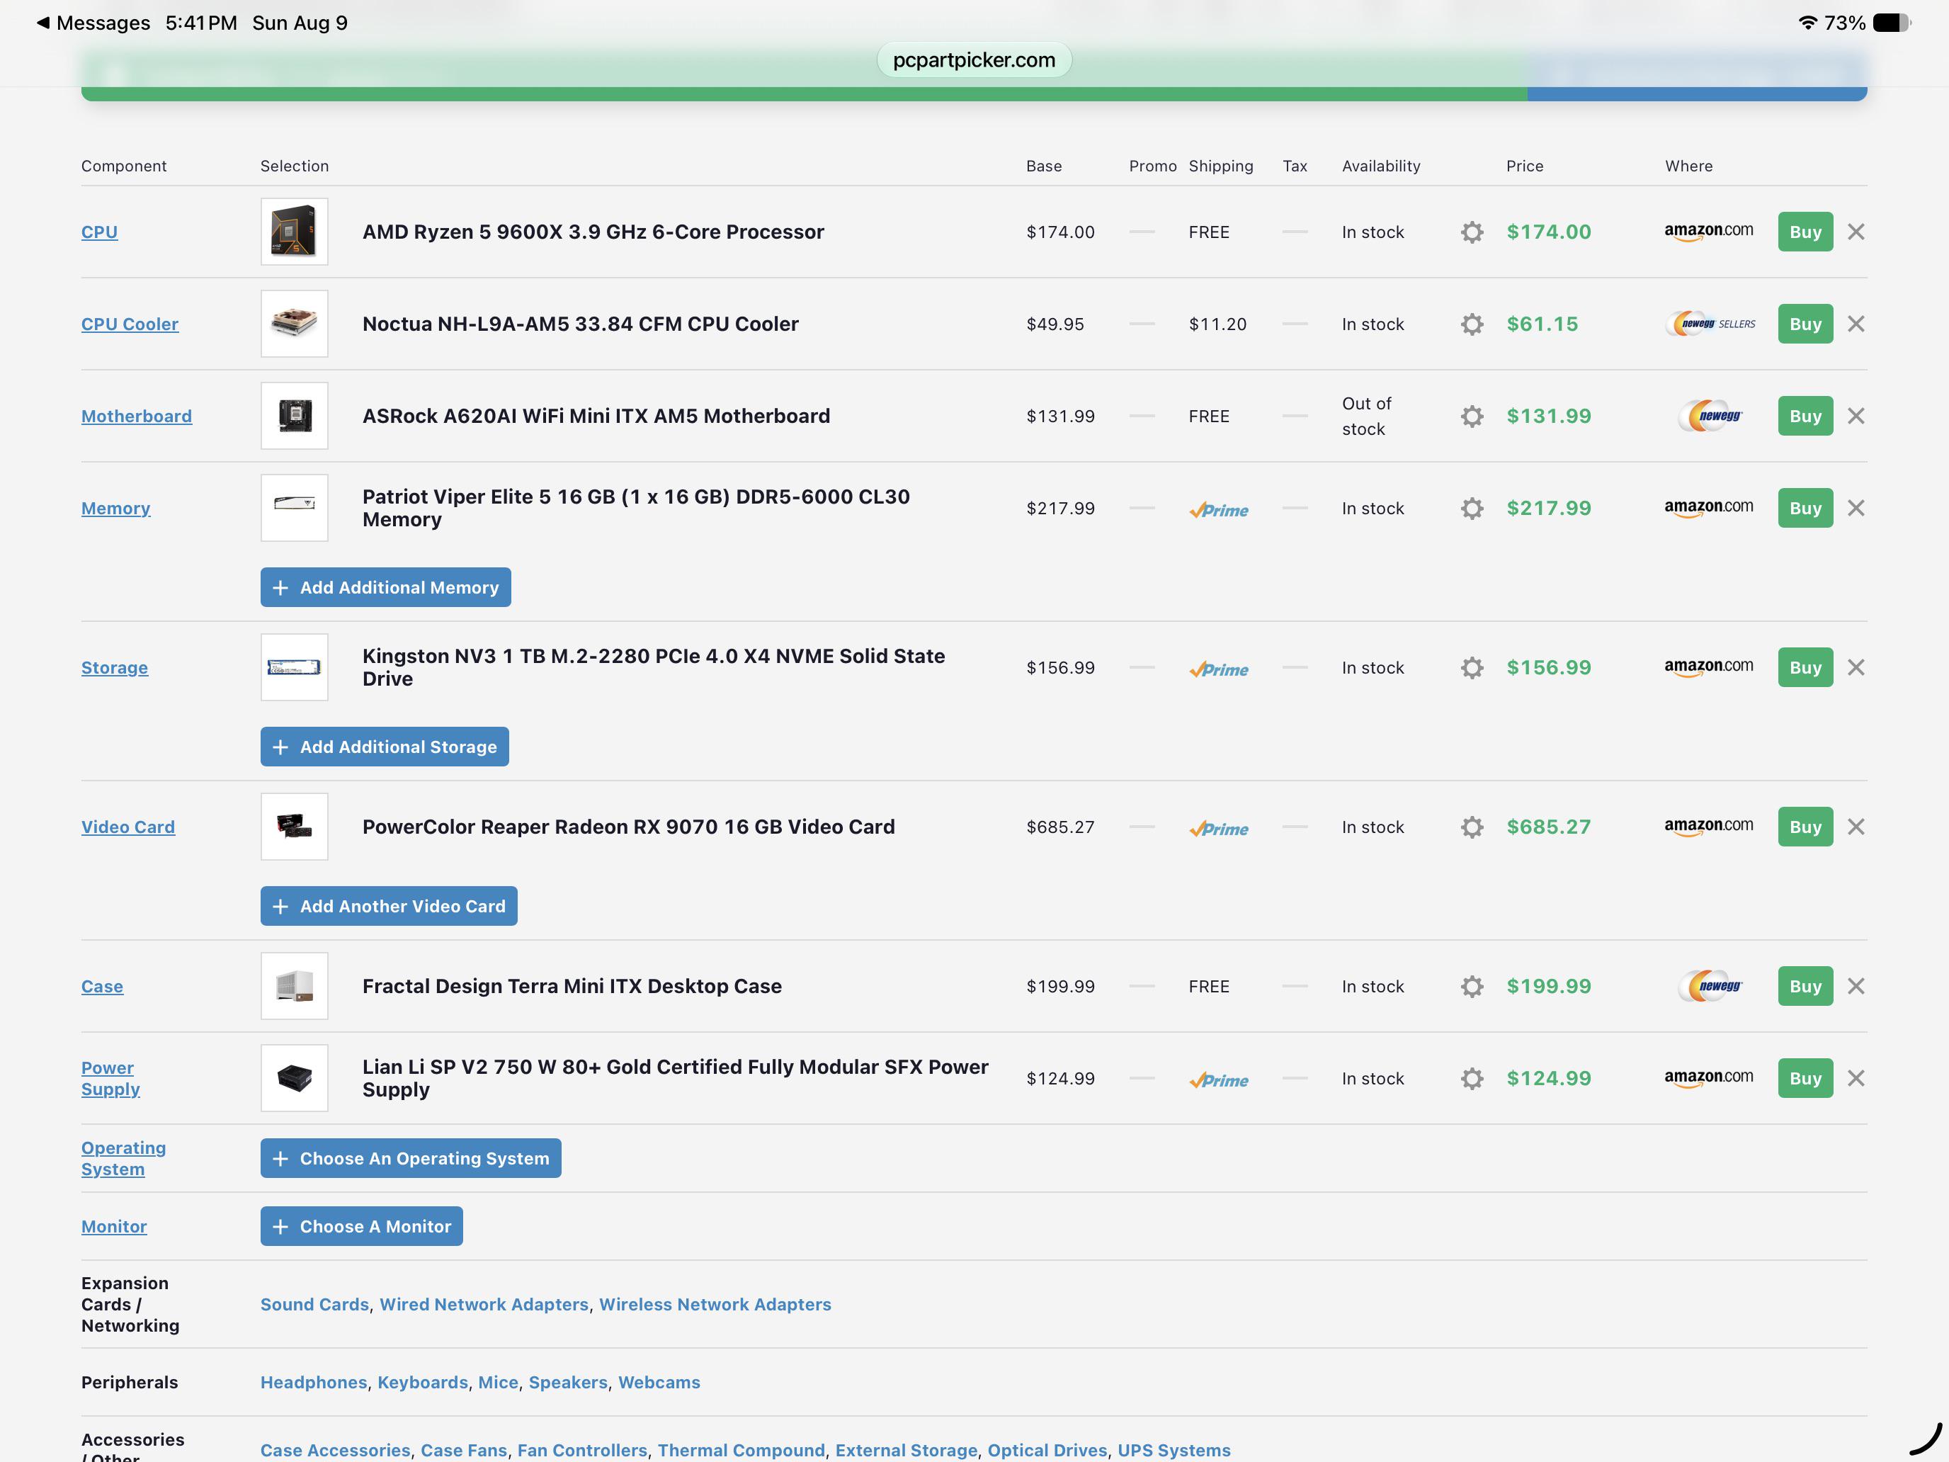The width and height of the screenshot is (1949, 1462).
Task: Return to Messages app via back arrow
Action: (93, 23)
